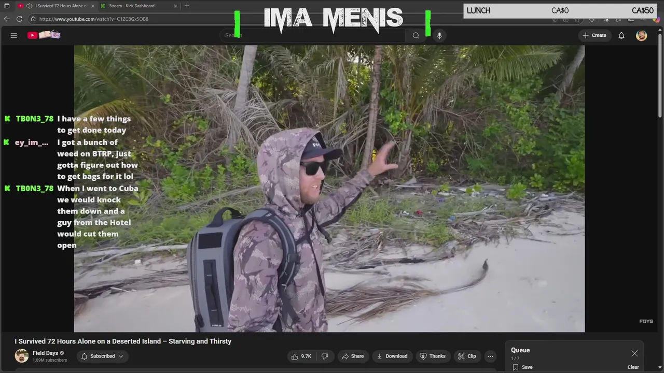The width and height of the screenshot is (664, 373).
Task: Open the account avatar menu
Action: coord(642,35)
